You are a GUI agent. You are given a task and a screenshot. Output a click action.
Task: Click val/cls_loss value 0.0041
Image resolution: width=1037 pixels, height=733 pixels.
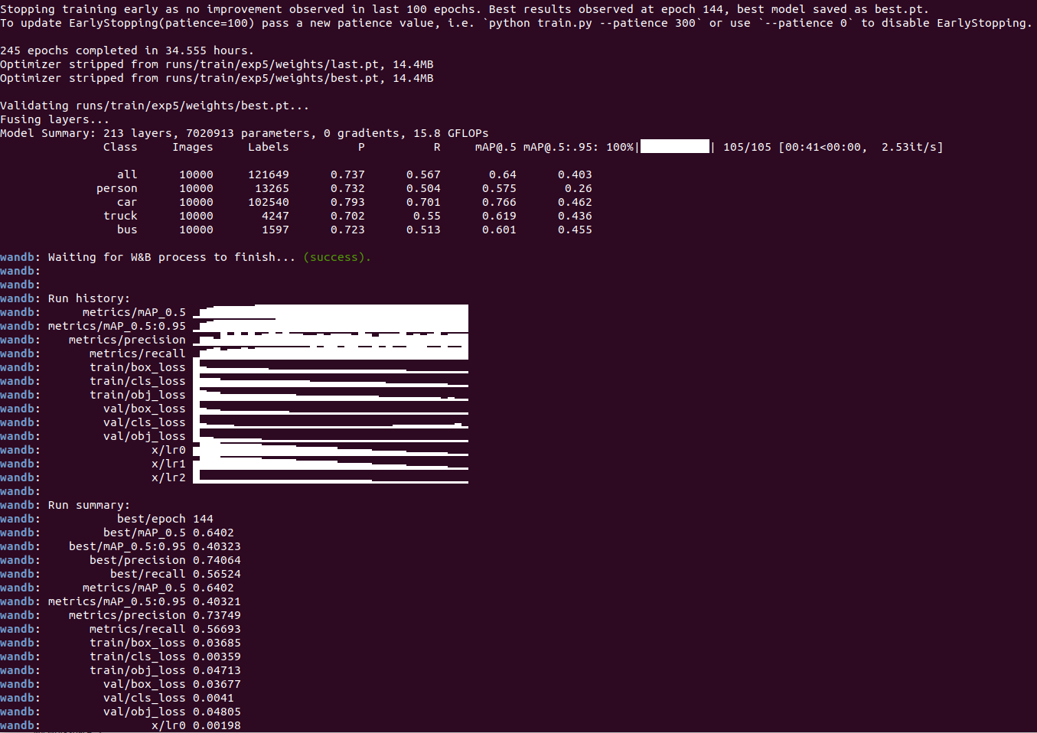point(214,698)
